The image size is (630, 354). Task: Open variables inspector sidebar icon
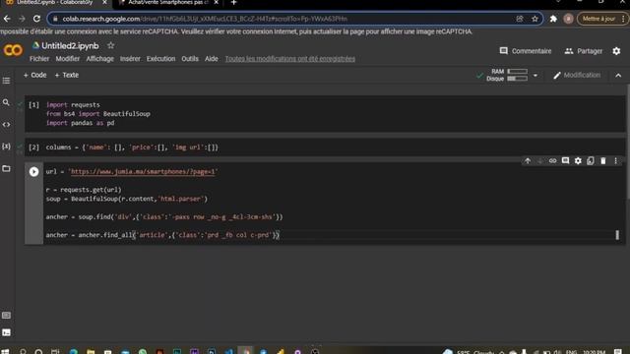(7, 147)
